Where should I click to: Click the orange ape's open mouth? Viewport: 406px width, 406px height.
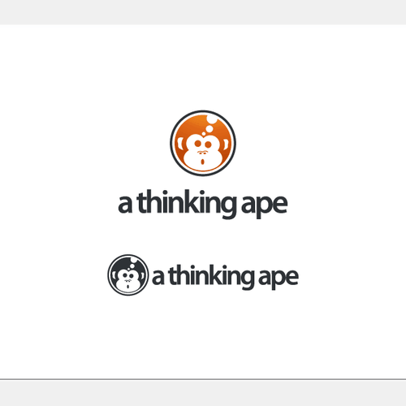(x=202, y=162)
